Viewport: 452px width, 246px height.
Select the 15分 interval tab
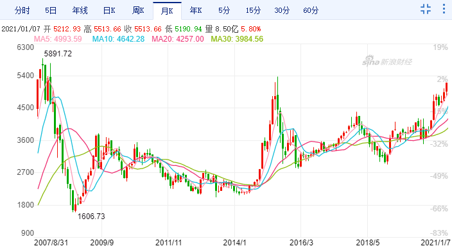(x=253, y=11)
